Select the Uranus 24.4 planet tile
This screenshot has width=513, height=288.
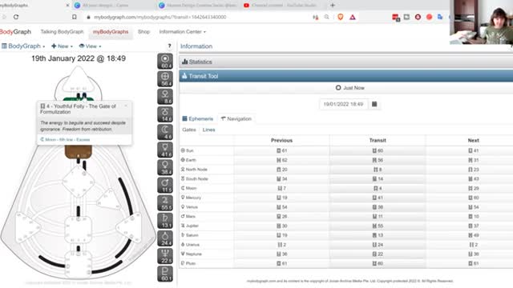[165, 238]
